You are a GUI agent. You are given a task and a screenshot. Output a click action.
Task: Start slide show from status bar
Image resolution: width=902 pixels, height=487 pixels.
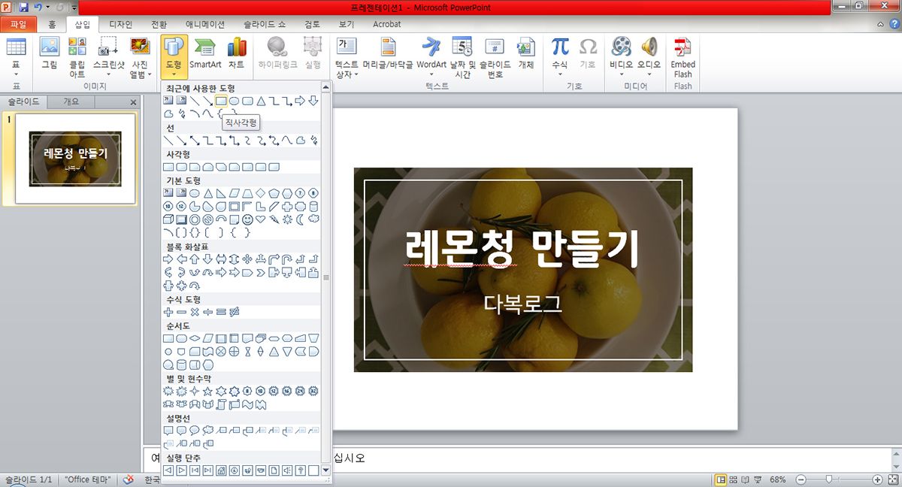click(x=758, y=479)
